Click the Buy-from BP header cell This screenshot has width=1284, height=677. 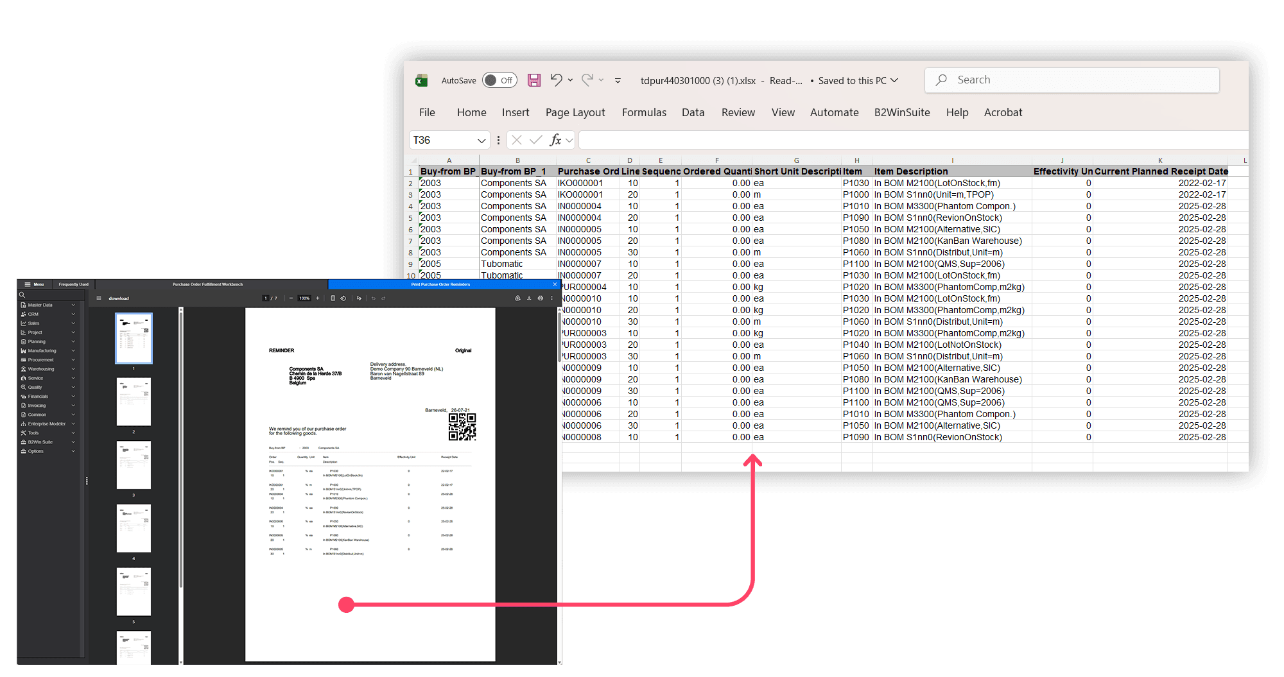click(x=448, y=171)
